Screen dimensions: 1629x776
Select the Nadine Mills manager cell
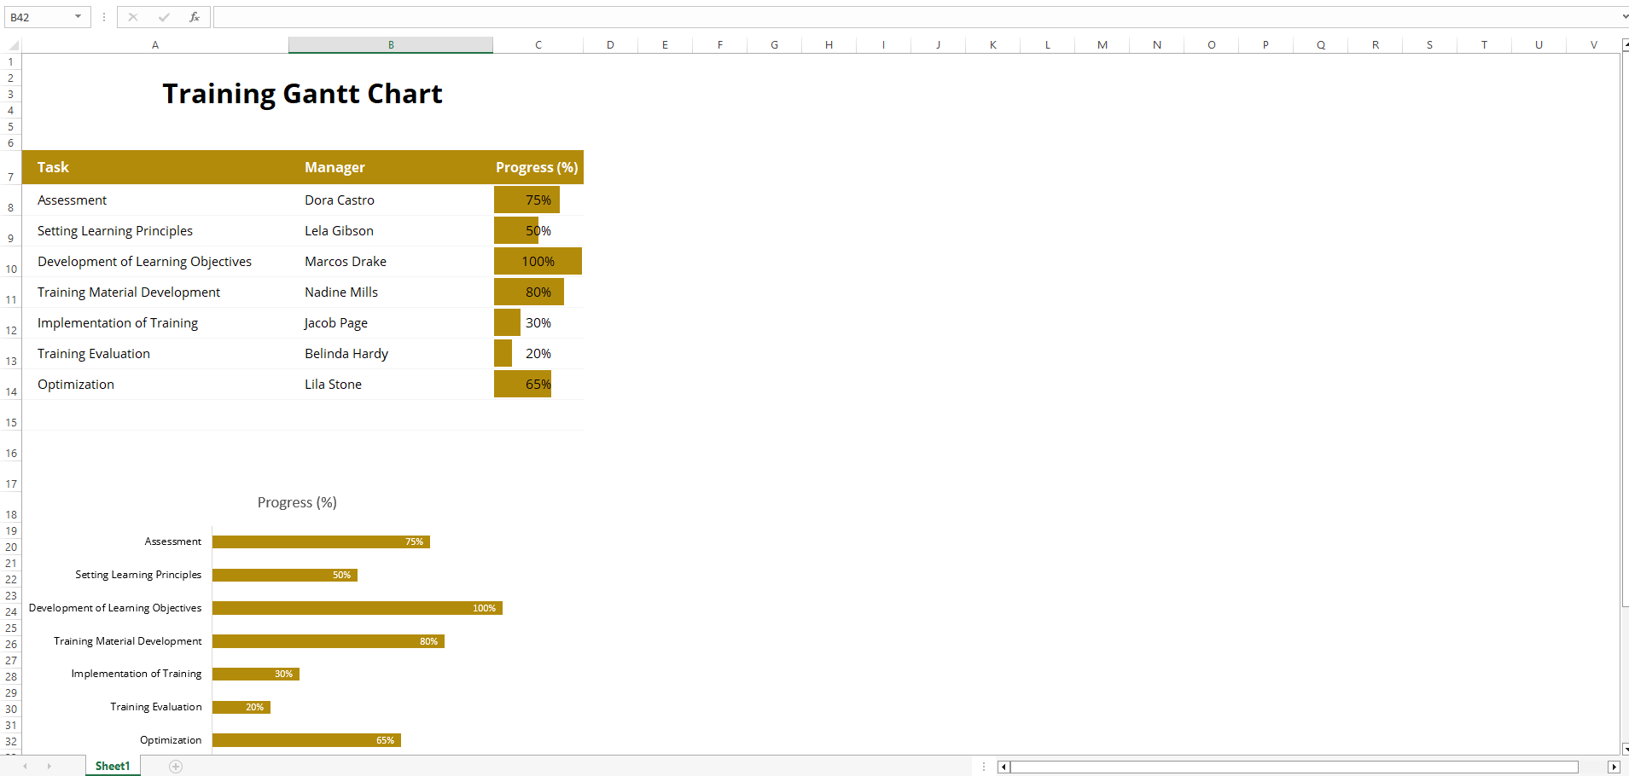[391, 292]
